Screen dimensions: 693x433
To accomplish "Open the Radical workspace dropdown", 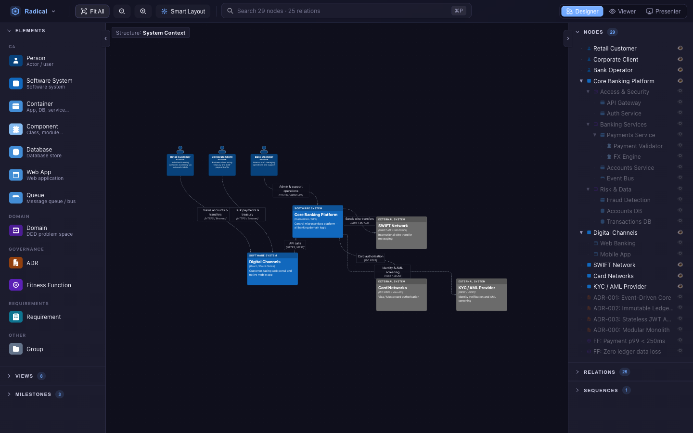I will pyautogui.click(x=33, y=11).
